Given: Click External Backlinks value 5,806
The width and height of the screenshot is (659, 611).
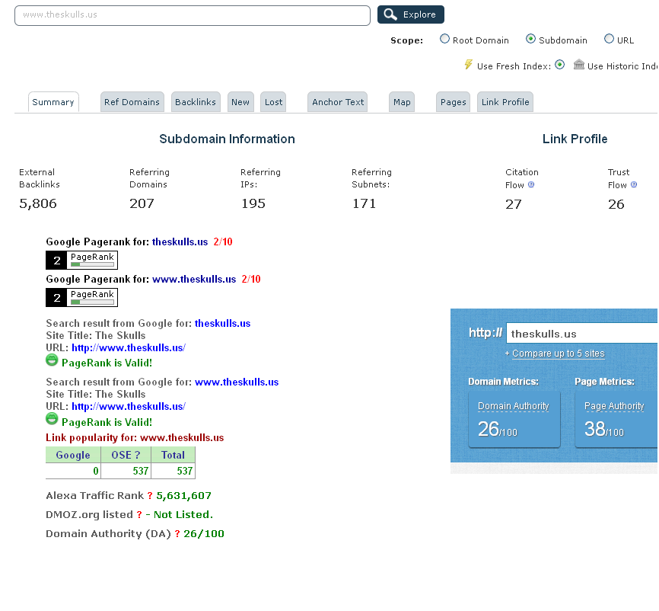Looking at the screenshot, I should coord(38,204).
